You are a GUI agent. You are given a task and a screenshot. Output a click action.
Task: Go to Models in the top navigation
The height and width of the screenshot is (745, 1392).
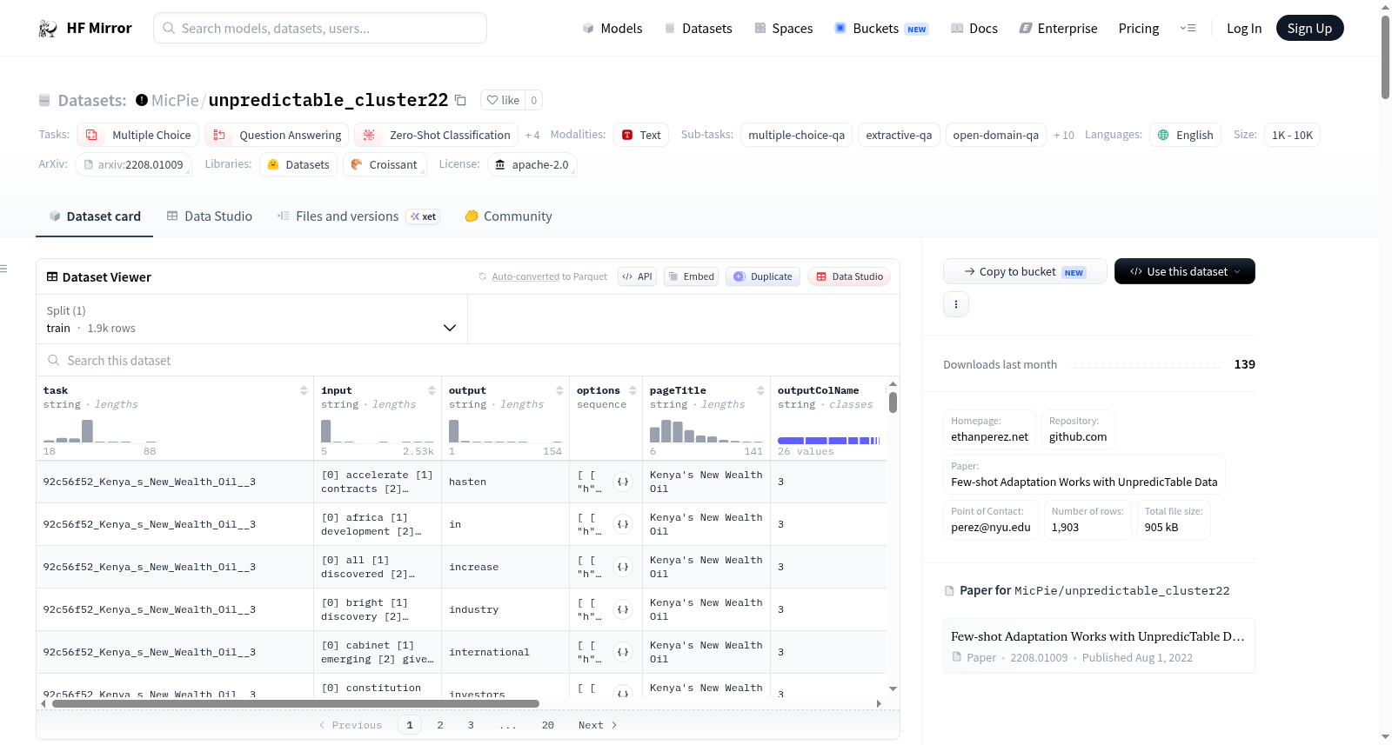point(612,29)
